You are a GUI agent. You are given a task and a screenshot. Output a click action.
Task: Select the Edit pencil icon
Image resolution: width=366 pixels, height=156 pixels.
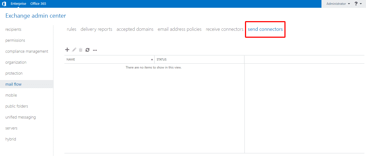[x=74, y=50]
